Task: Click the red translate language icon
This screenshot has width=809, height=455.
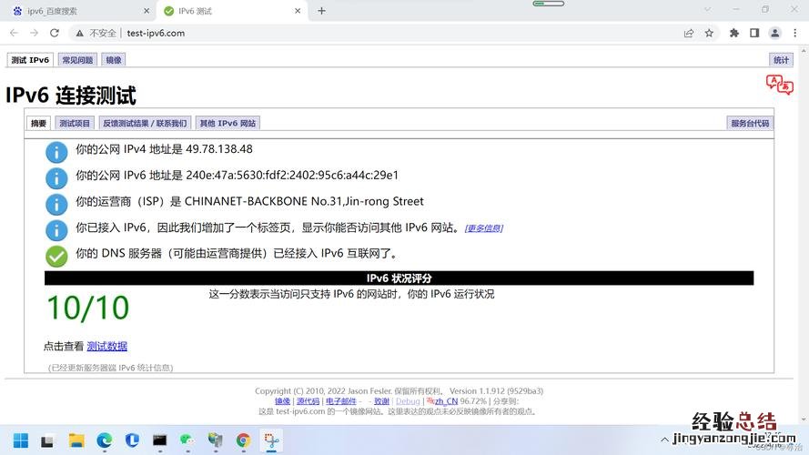Action: click(779, 85)
